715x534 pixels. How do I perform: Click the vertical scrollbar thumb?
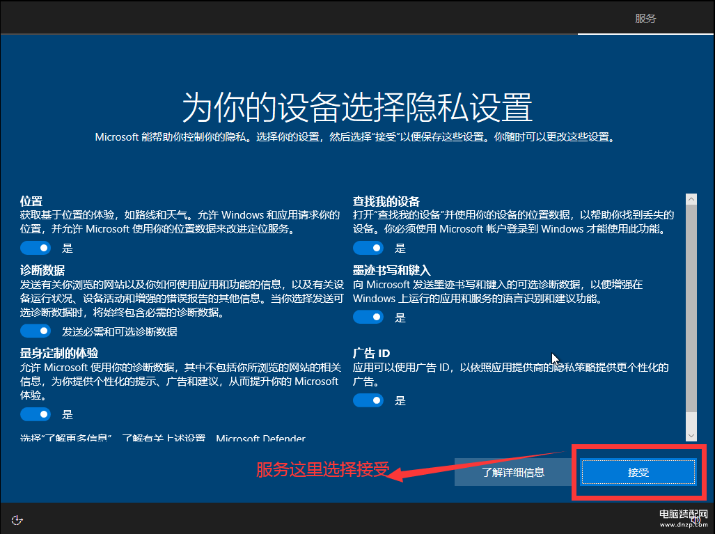[691, 308]
